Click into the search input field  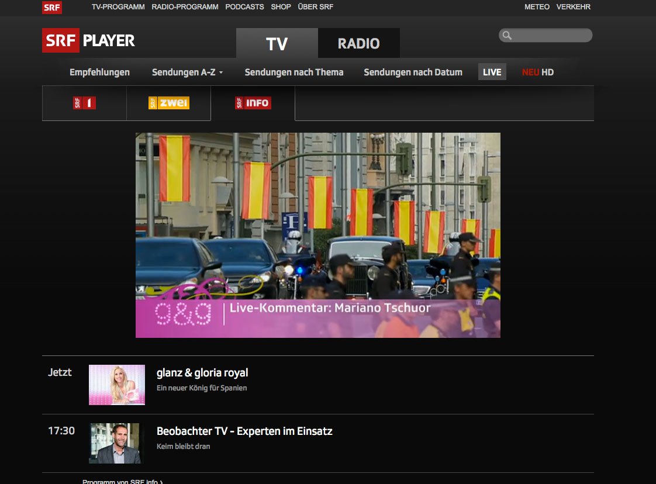click(x=545, y=36)
